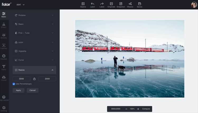
Task: Expand the Fine-Tune section
Action: click(x=34, y=33)
